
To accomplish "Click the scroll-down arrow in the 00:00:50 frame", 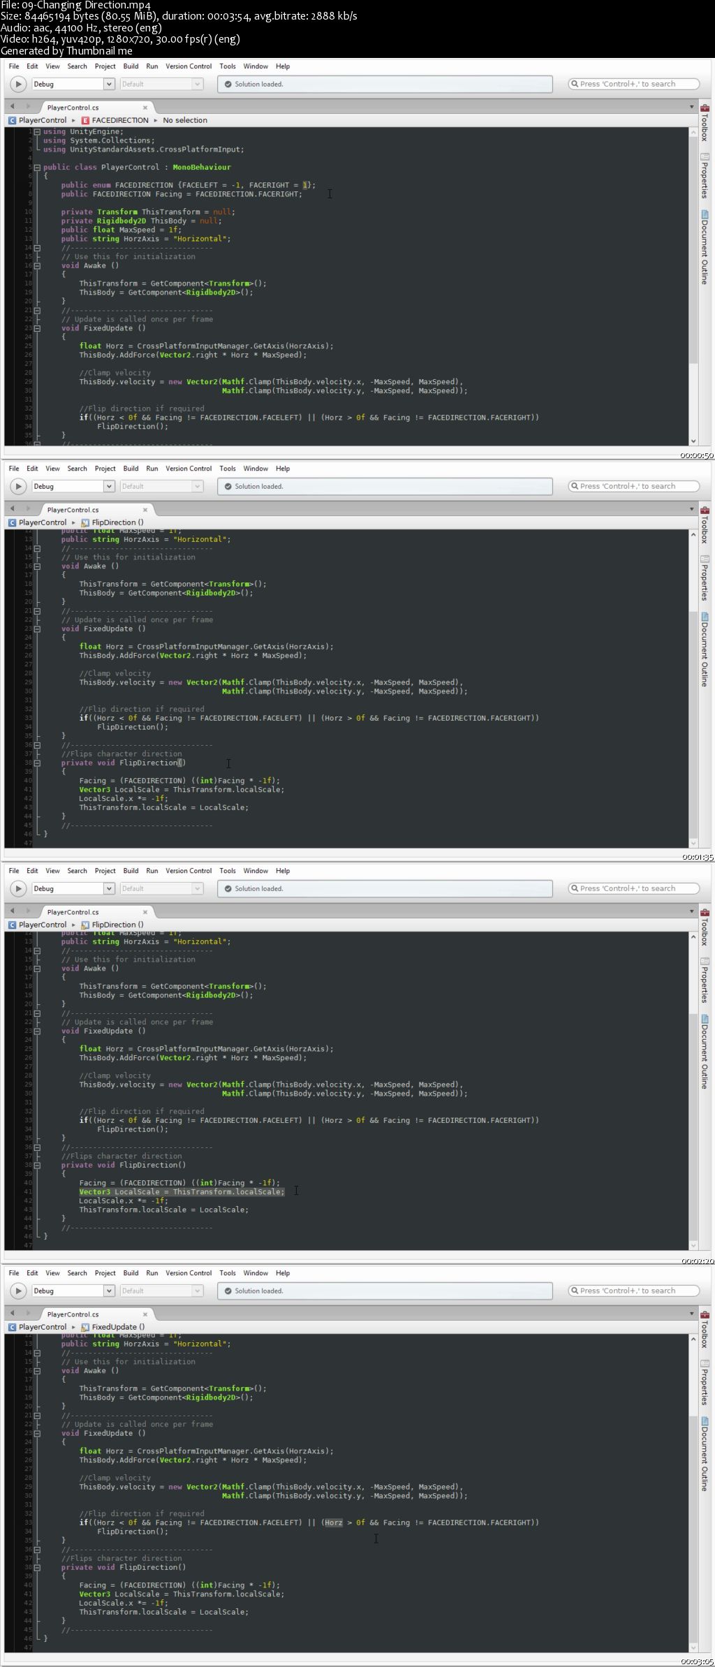I will 693,441.
